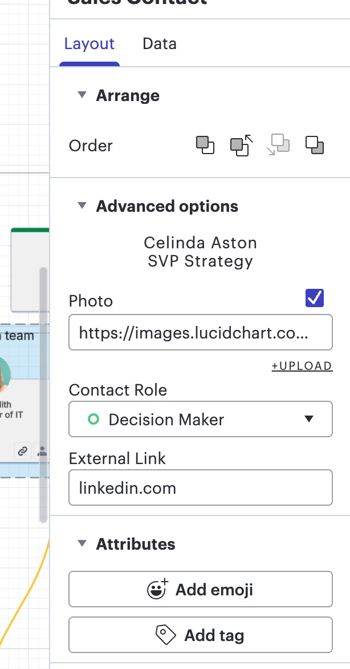Click the Add emoji button
Image resolution: width=350 pixels, height=669 pixels.
click(200, 589)
